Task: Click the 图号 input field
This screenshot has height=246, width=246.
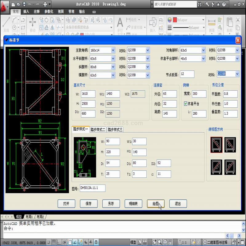Action: (x=93, y=188)
